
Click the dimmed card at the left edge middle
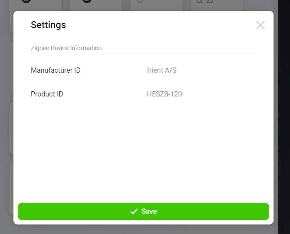pos(11,128)
